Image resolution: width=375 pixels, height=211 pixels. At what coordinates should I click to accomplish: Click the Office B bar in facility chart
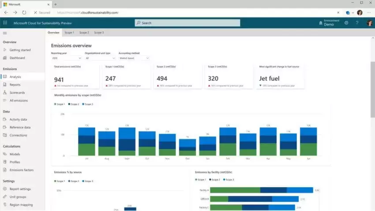(x=254, y=199)
